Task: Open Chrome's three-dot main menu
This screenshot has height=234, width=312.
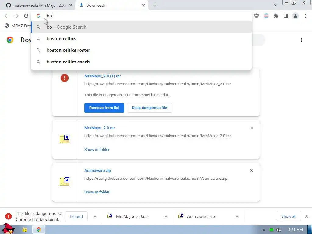Action: pos(305,16)
